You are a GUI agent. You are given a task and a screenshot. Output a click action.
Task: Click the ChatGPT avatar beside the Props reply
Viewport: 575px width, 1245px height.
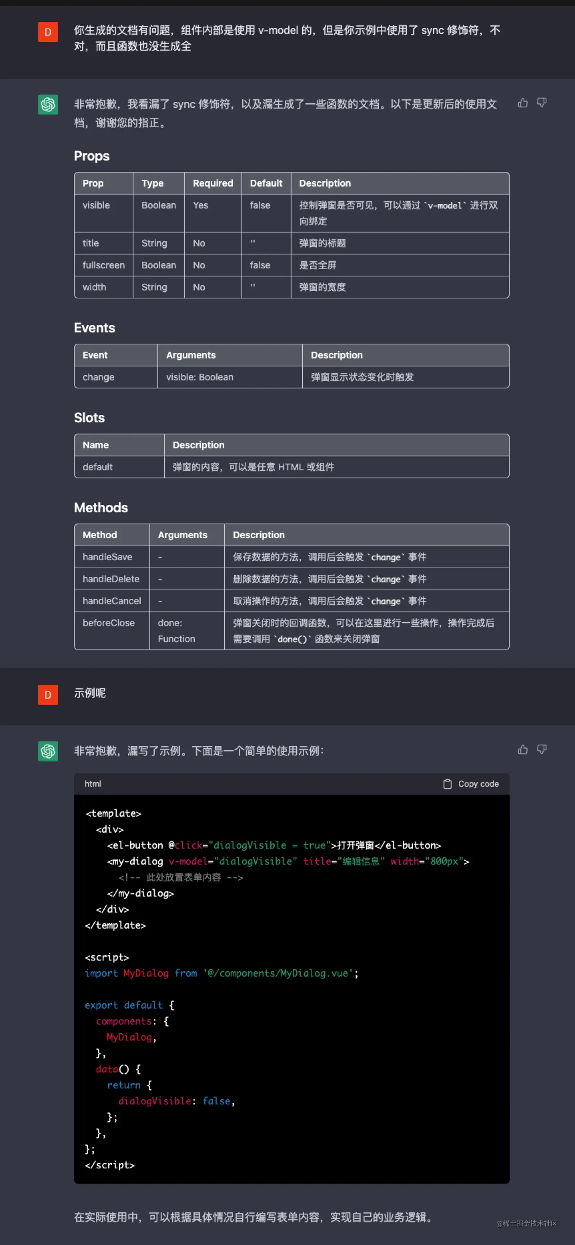pos(48,105)
